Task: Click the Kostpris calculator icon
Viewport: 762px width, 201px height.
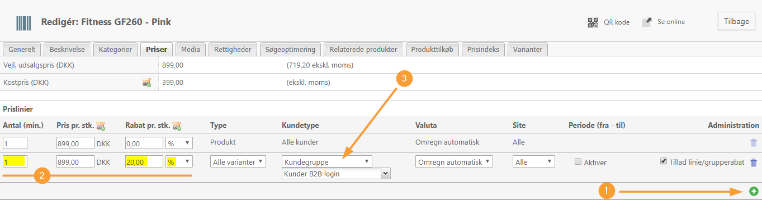Action: pyautogui.click(x=146, y=83)
